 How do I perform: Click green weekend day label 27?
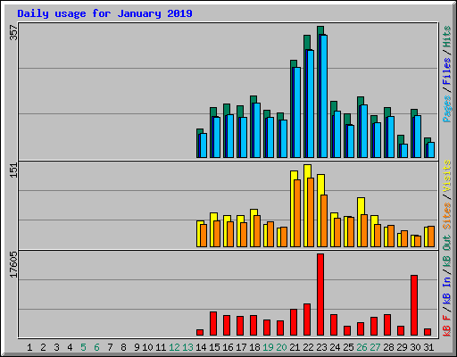pos(375,347)
